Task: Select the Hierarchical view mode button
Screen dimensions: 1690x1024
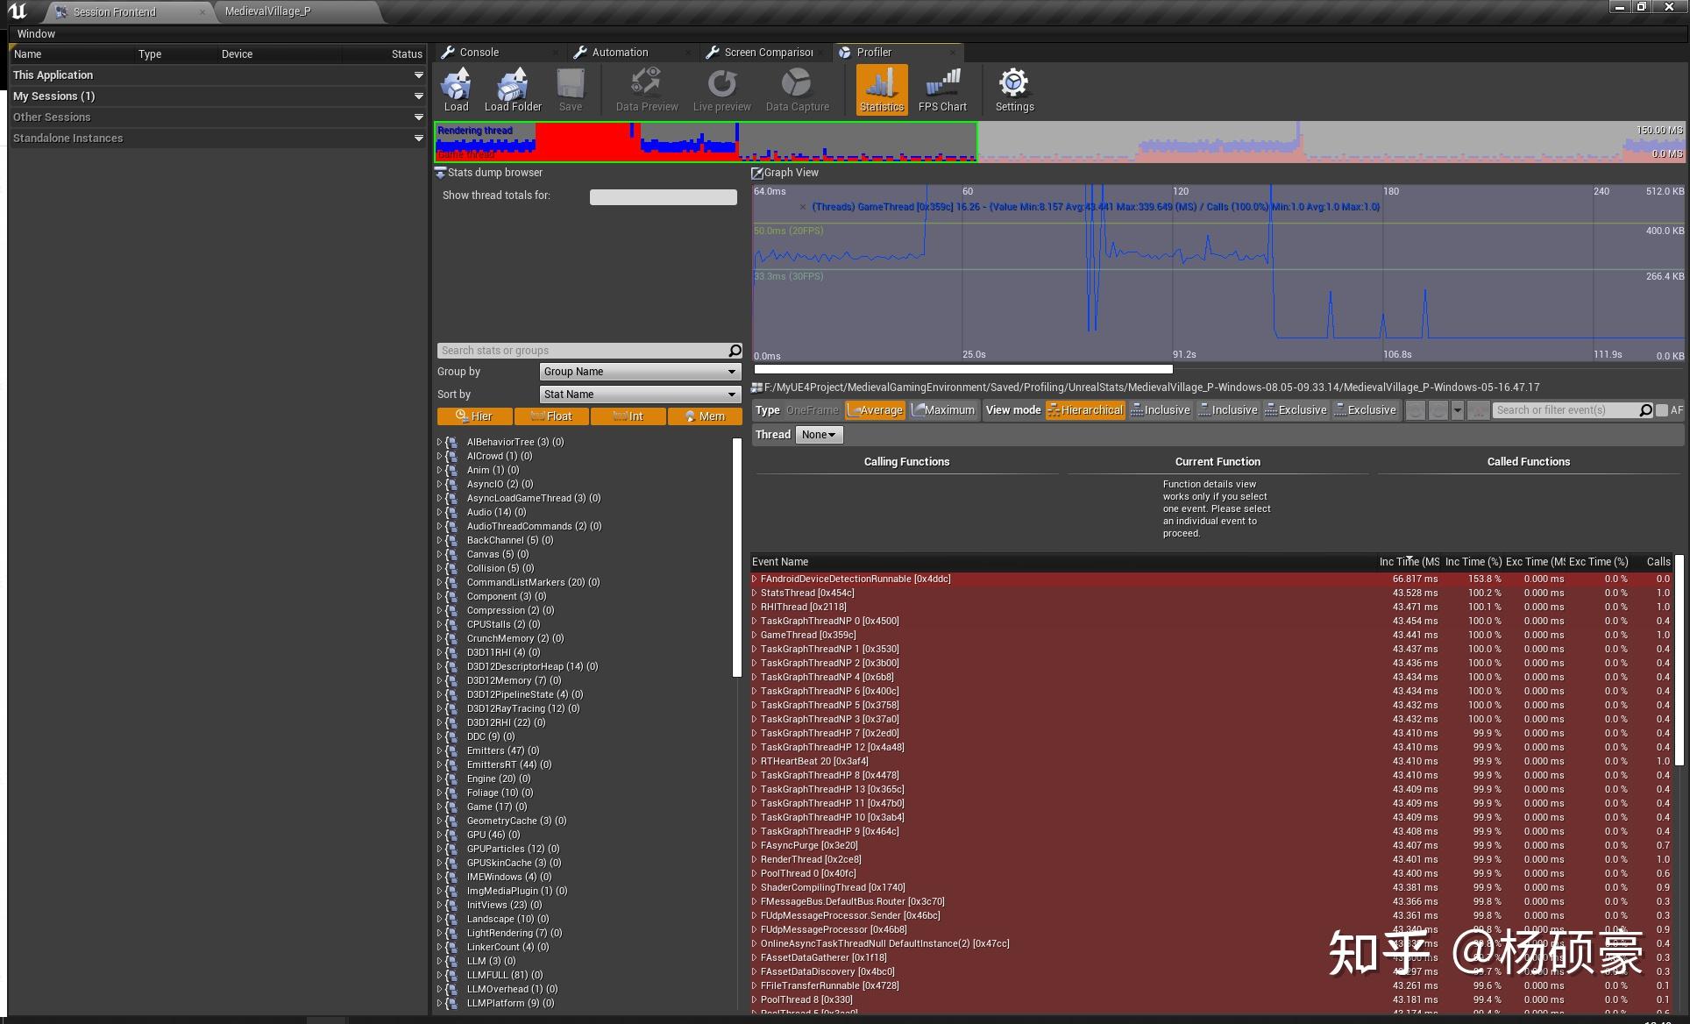Action: pos(1085,410)
